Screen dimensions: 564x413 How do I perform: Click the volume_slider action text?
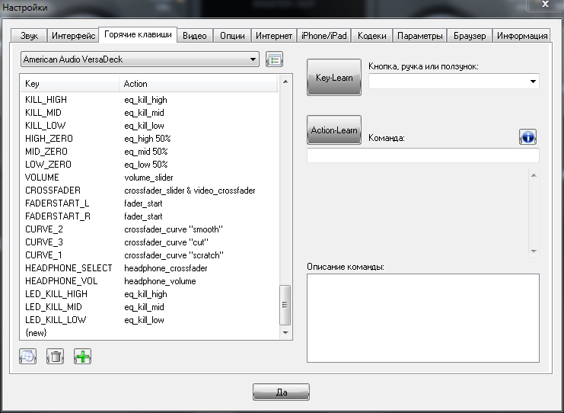pyautogui.click(x=148, y=178)
